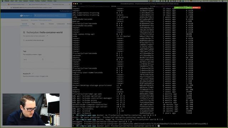Select 'k8s.gcr.io/kube-apiserver' row
Screen dimensions: 228x128
coord(133,96)
